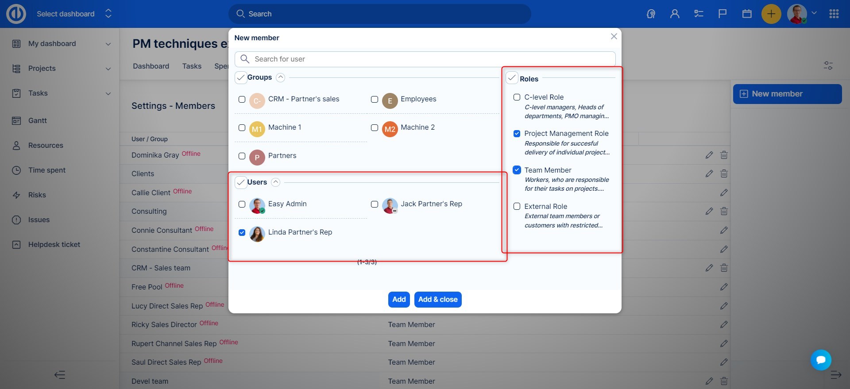Open the chat bubble widget
The width and height of the screenshot is (850, 389).
pos(821,360)
